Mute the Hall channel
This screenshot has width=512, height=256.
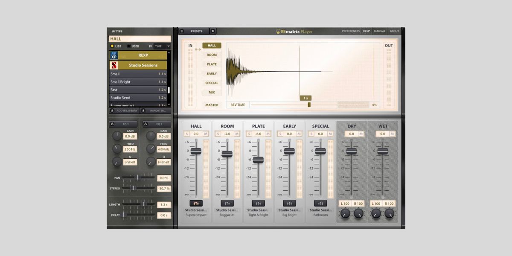tap(206, 134)
